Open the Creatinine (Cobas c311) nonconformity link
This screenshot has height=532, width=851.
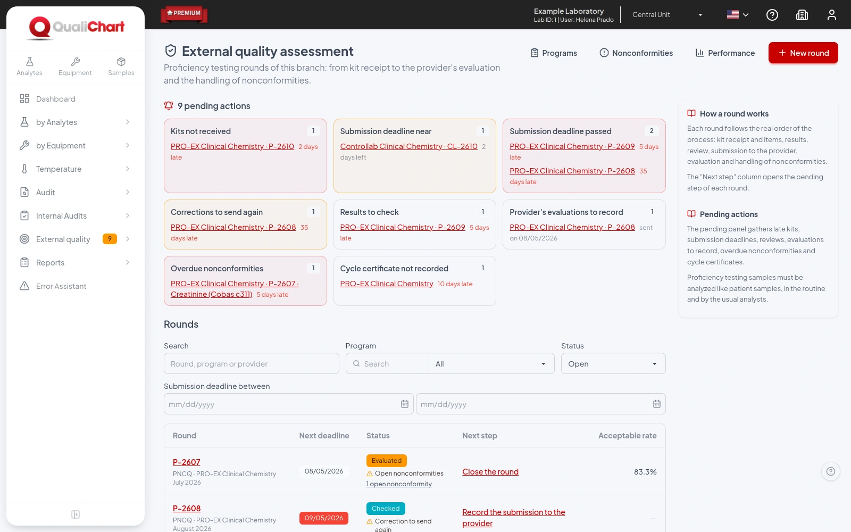point(235,289)
